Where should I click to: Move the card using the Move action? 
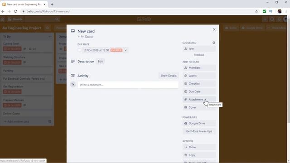click(199, 147)
